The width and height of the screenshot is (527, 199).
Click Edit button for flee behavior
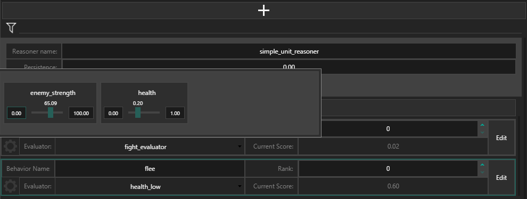(501, 178)
